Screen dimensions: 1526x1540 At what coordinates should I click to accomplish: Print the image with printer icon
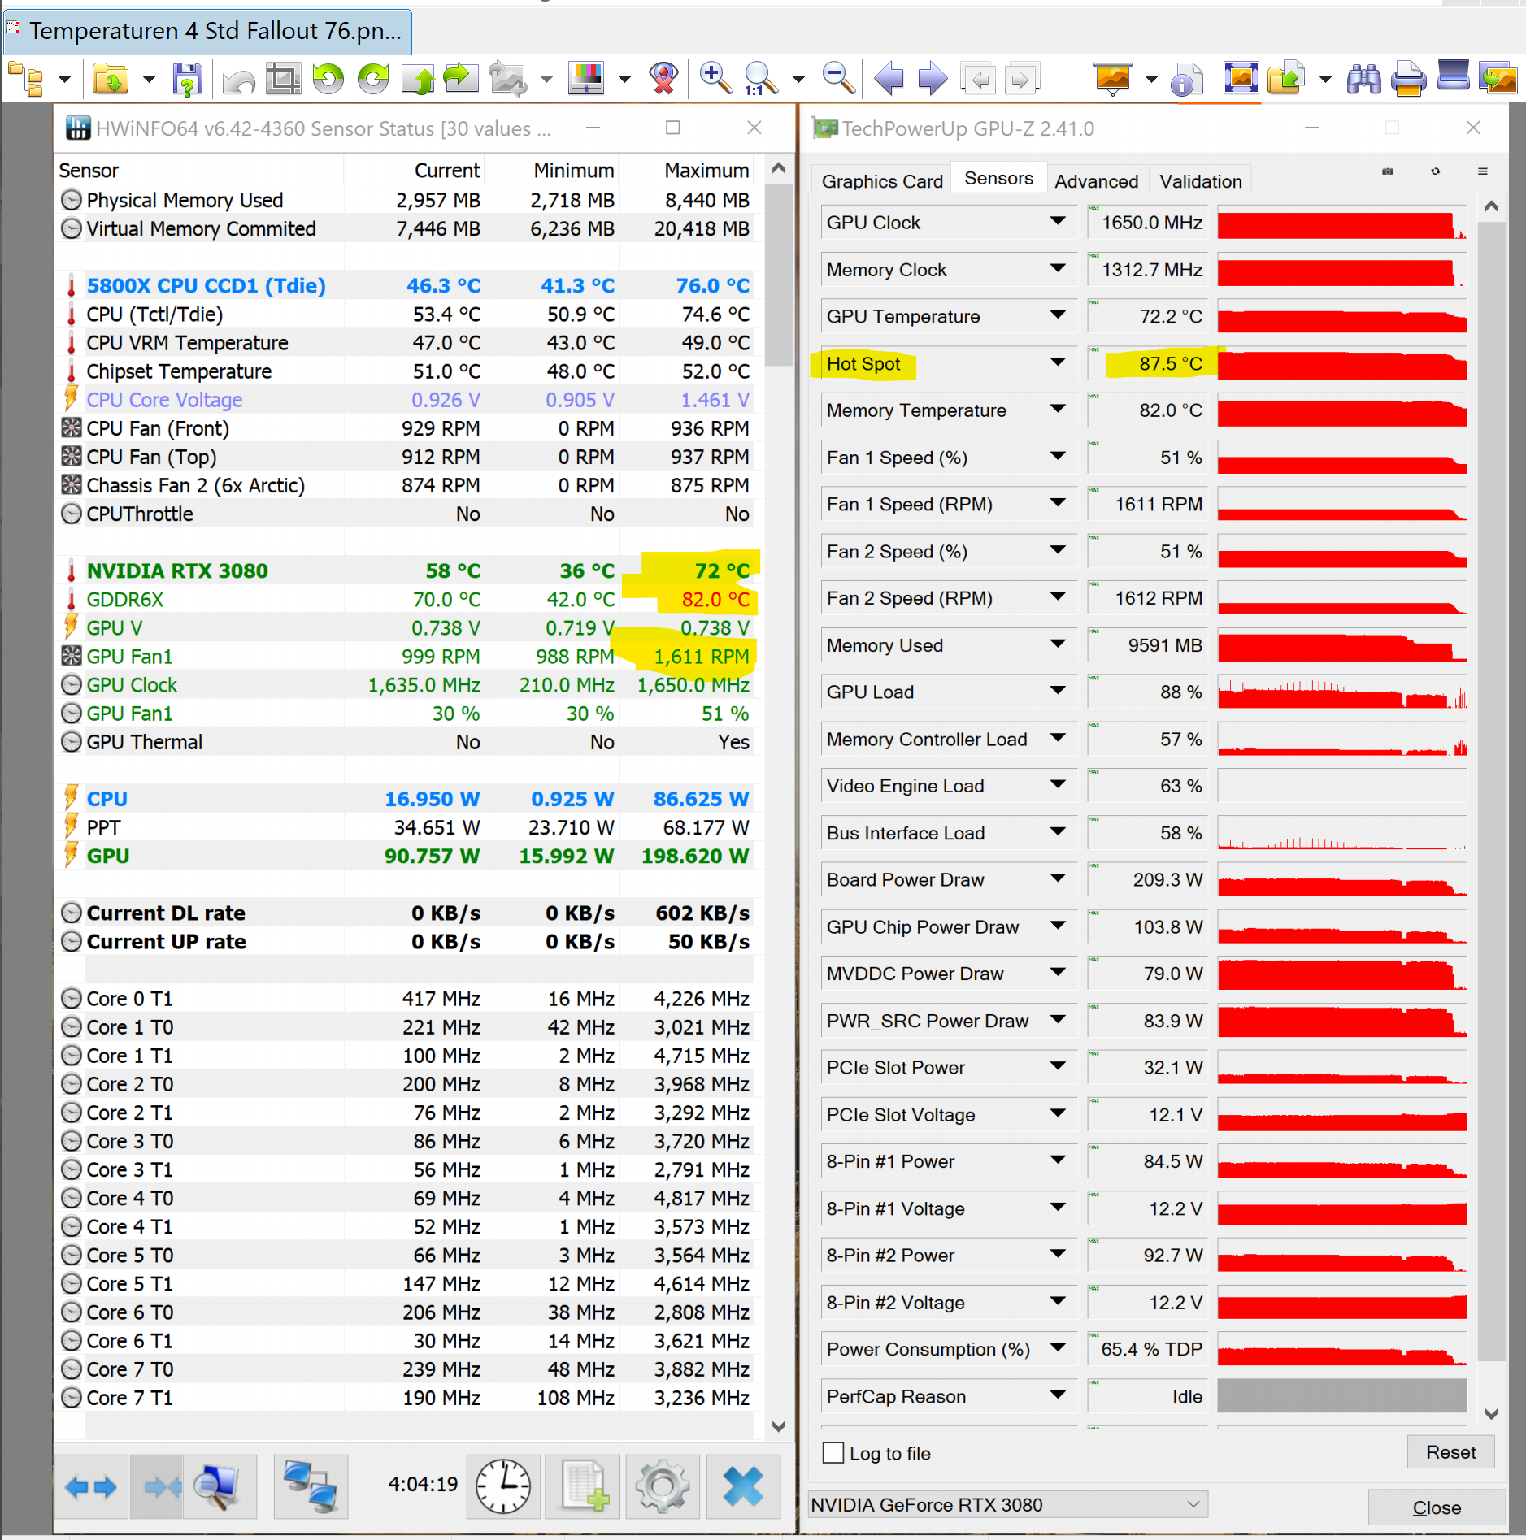pyautogui.click(x=1408, y=80)
